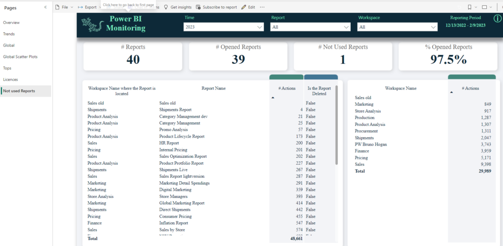Select the Category Management dev report
Screen dimensions: 503x246
coord(184,117)
